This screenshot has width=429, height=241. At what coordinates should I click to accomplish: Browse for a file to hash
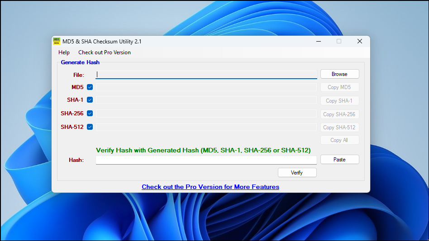click(339, 74)
